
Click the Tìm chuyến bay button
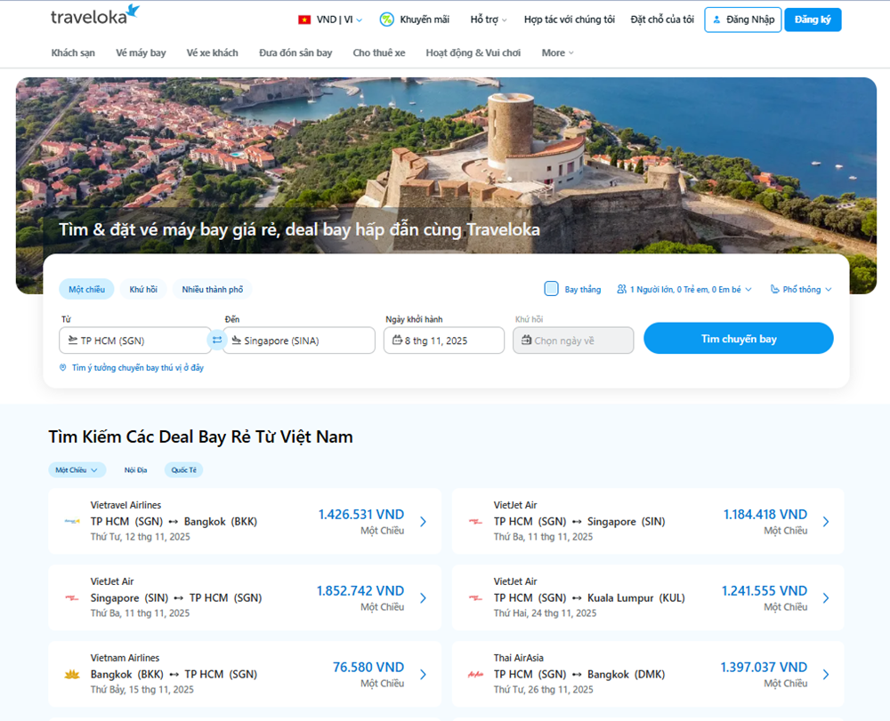740,338
